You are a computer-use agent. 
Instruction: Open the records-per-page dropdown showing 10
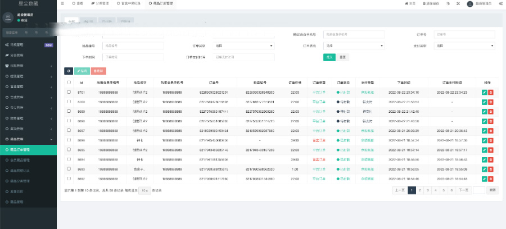[x=144, y=190]
